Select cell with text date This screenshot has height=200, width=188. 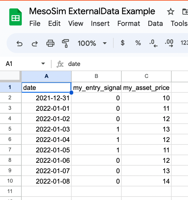pos(47,87)
